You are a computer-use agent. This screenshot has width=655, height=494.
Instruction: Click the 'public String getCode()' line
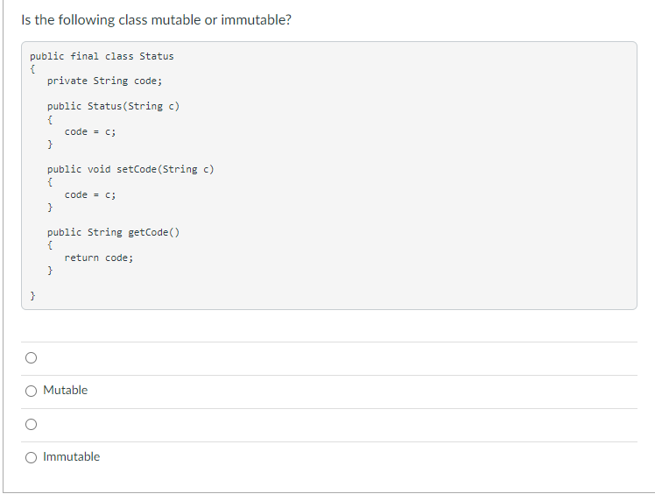pos(113,232)
